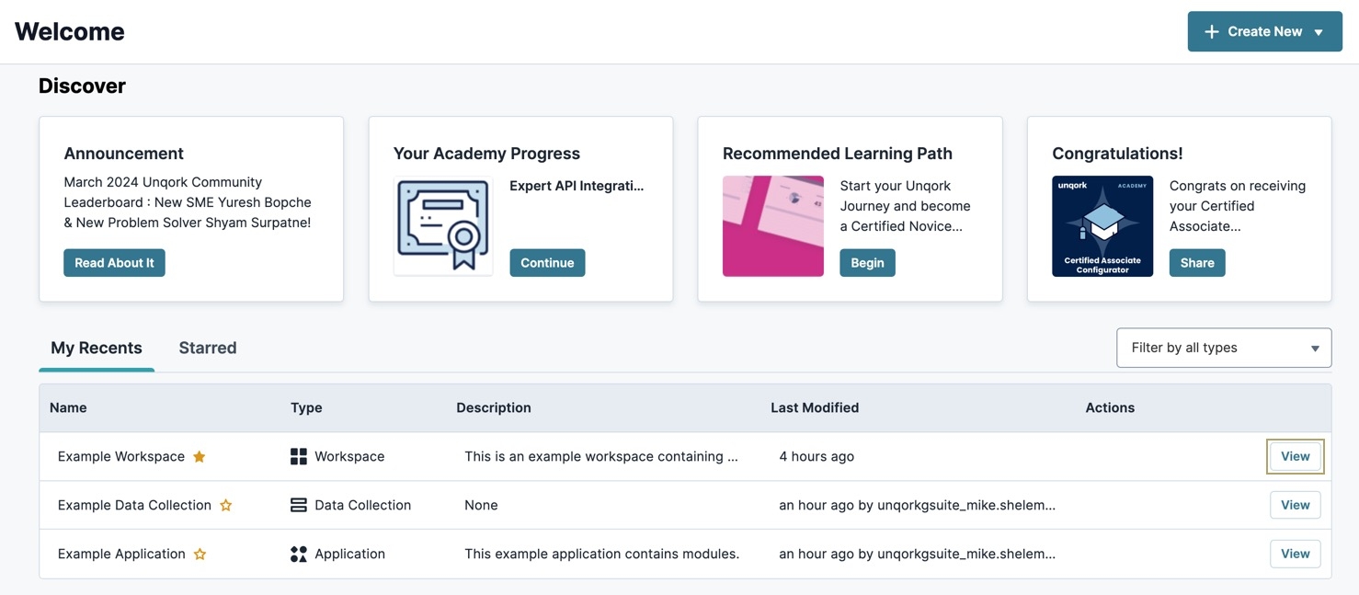The height and width of the screenshot is (595, 1359).
Task: Share the Certified Associate certificate
Action: tap(1197, 263)
